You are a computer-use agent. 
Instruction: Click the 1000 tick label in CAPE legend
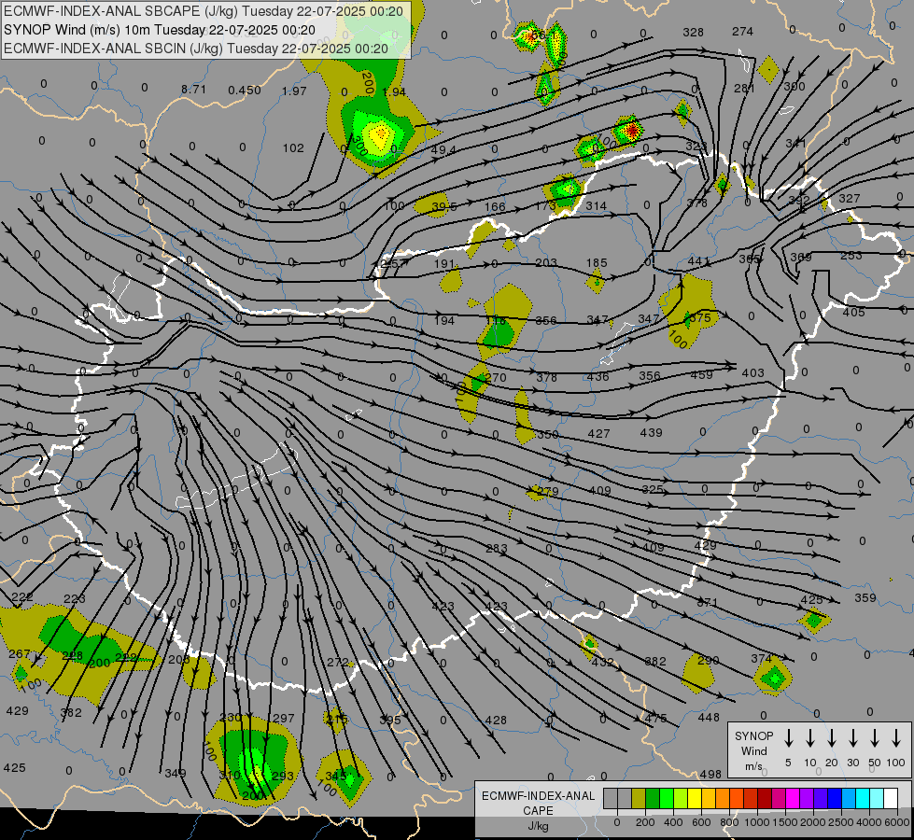click(757, 822)
